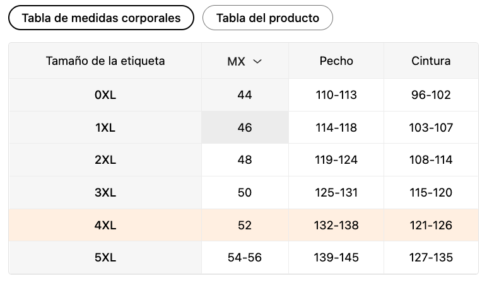Image resolution: width=487 pixels, height=281 pixels.
Task: Select the 2XL size row label
Action: click(x=105, y=160)
